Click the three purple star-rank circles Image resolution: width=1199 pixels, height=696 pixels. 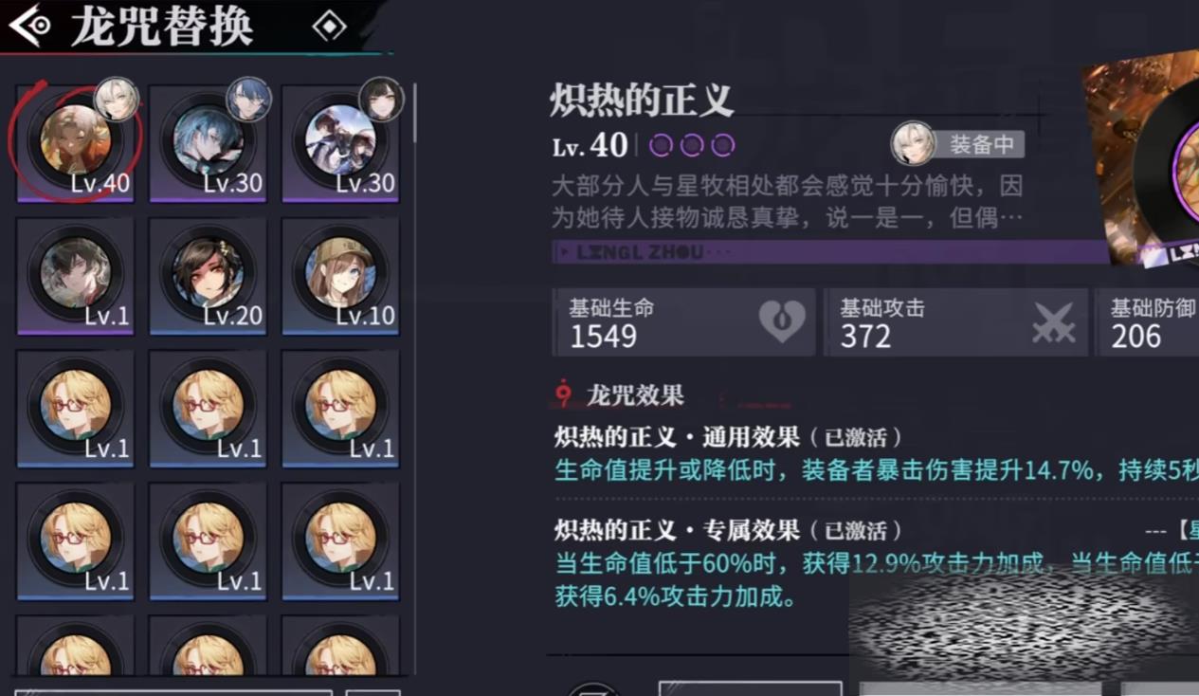coord(692,145)
